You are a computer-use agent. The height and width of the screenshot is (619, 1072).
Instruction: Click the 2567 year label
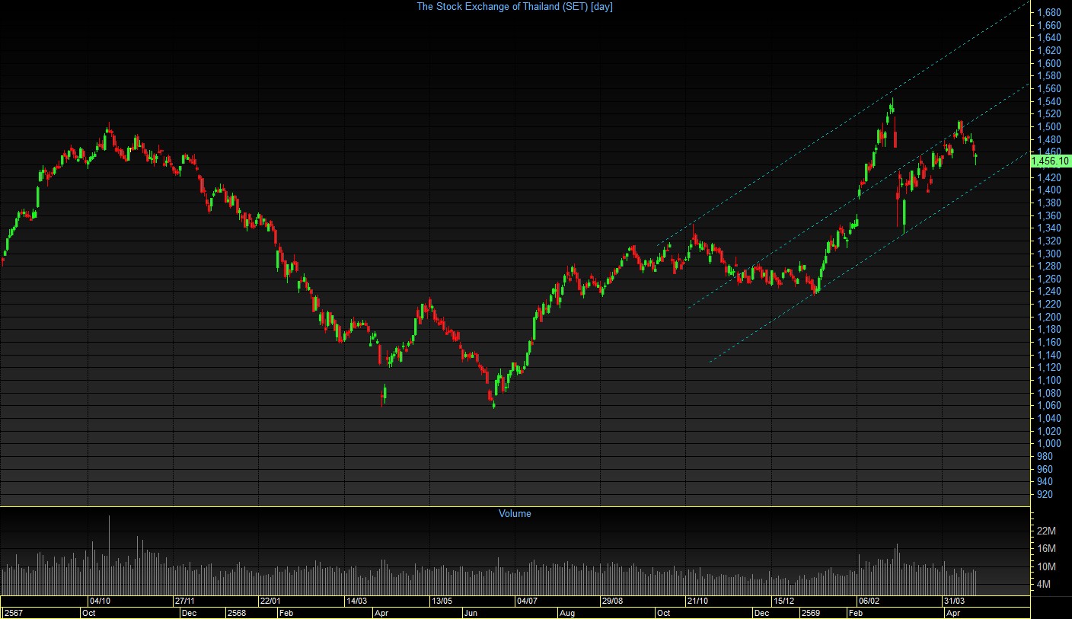point(13,613)
